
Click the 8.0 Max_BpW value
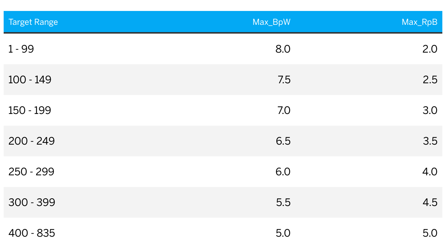coord(283,49)
